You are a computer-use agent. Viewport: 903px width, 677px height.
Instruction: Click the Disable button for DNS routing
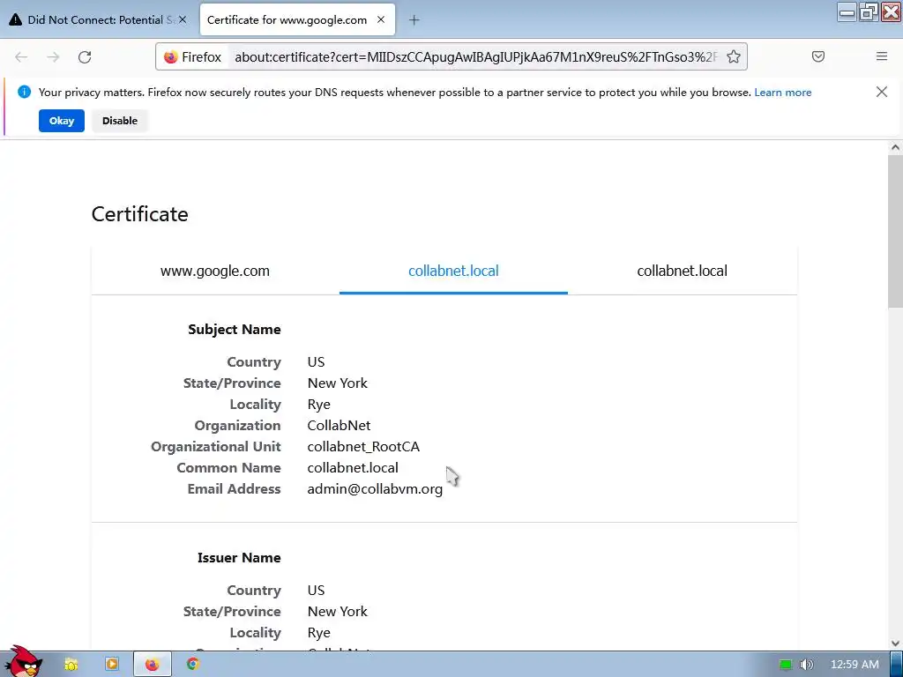pyautogui.click(x=120, y=121)
